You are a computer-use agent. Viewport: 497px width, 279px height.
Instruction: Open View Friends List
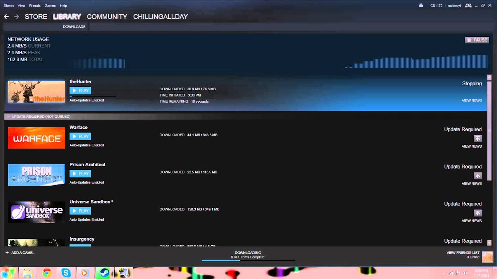point(463,253)
